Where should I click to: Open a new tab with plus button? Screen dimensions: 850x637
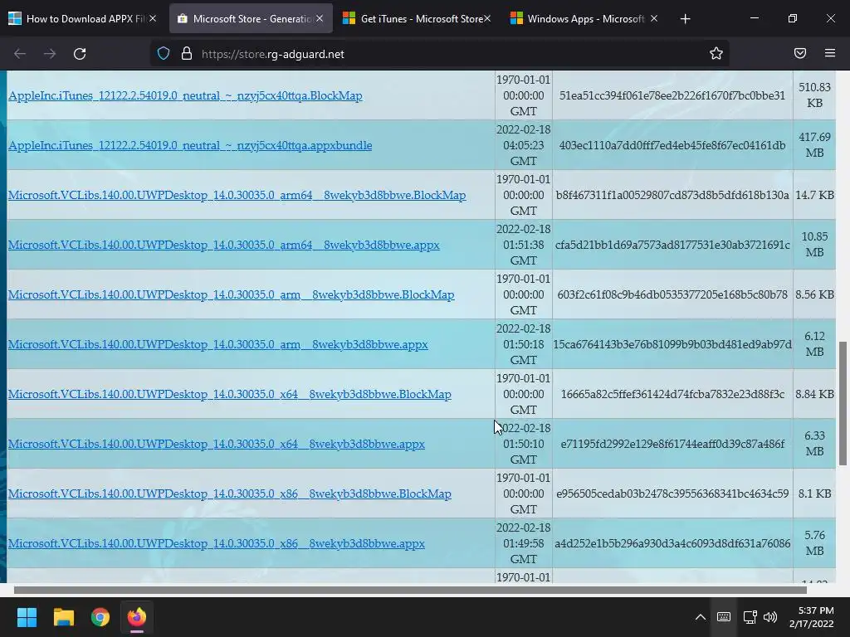(685, 19)
